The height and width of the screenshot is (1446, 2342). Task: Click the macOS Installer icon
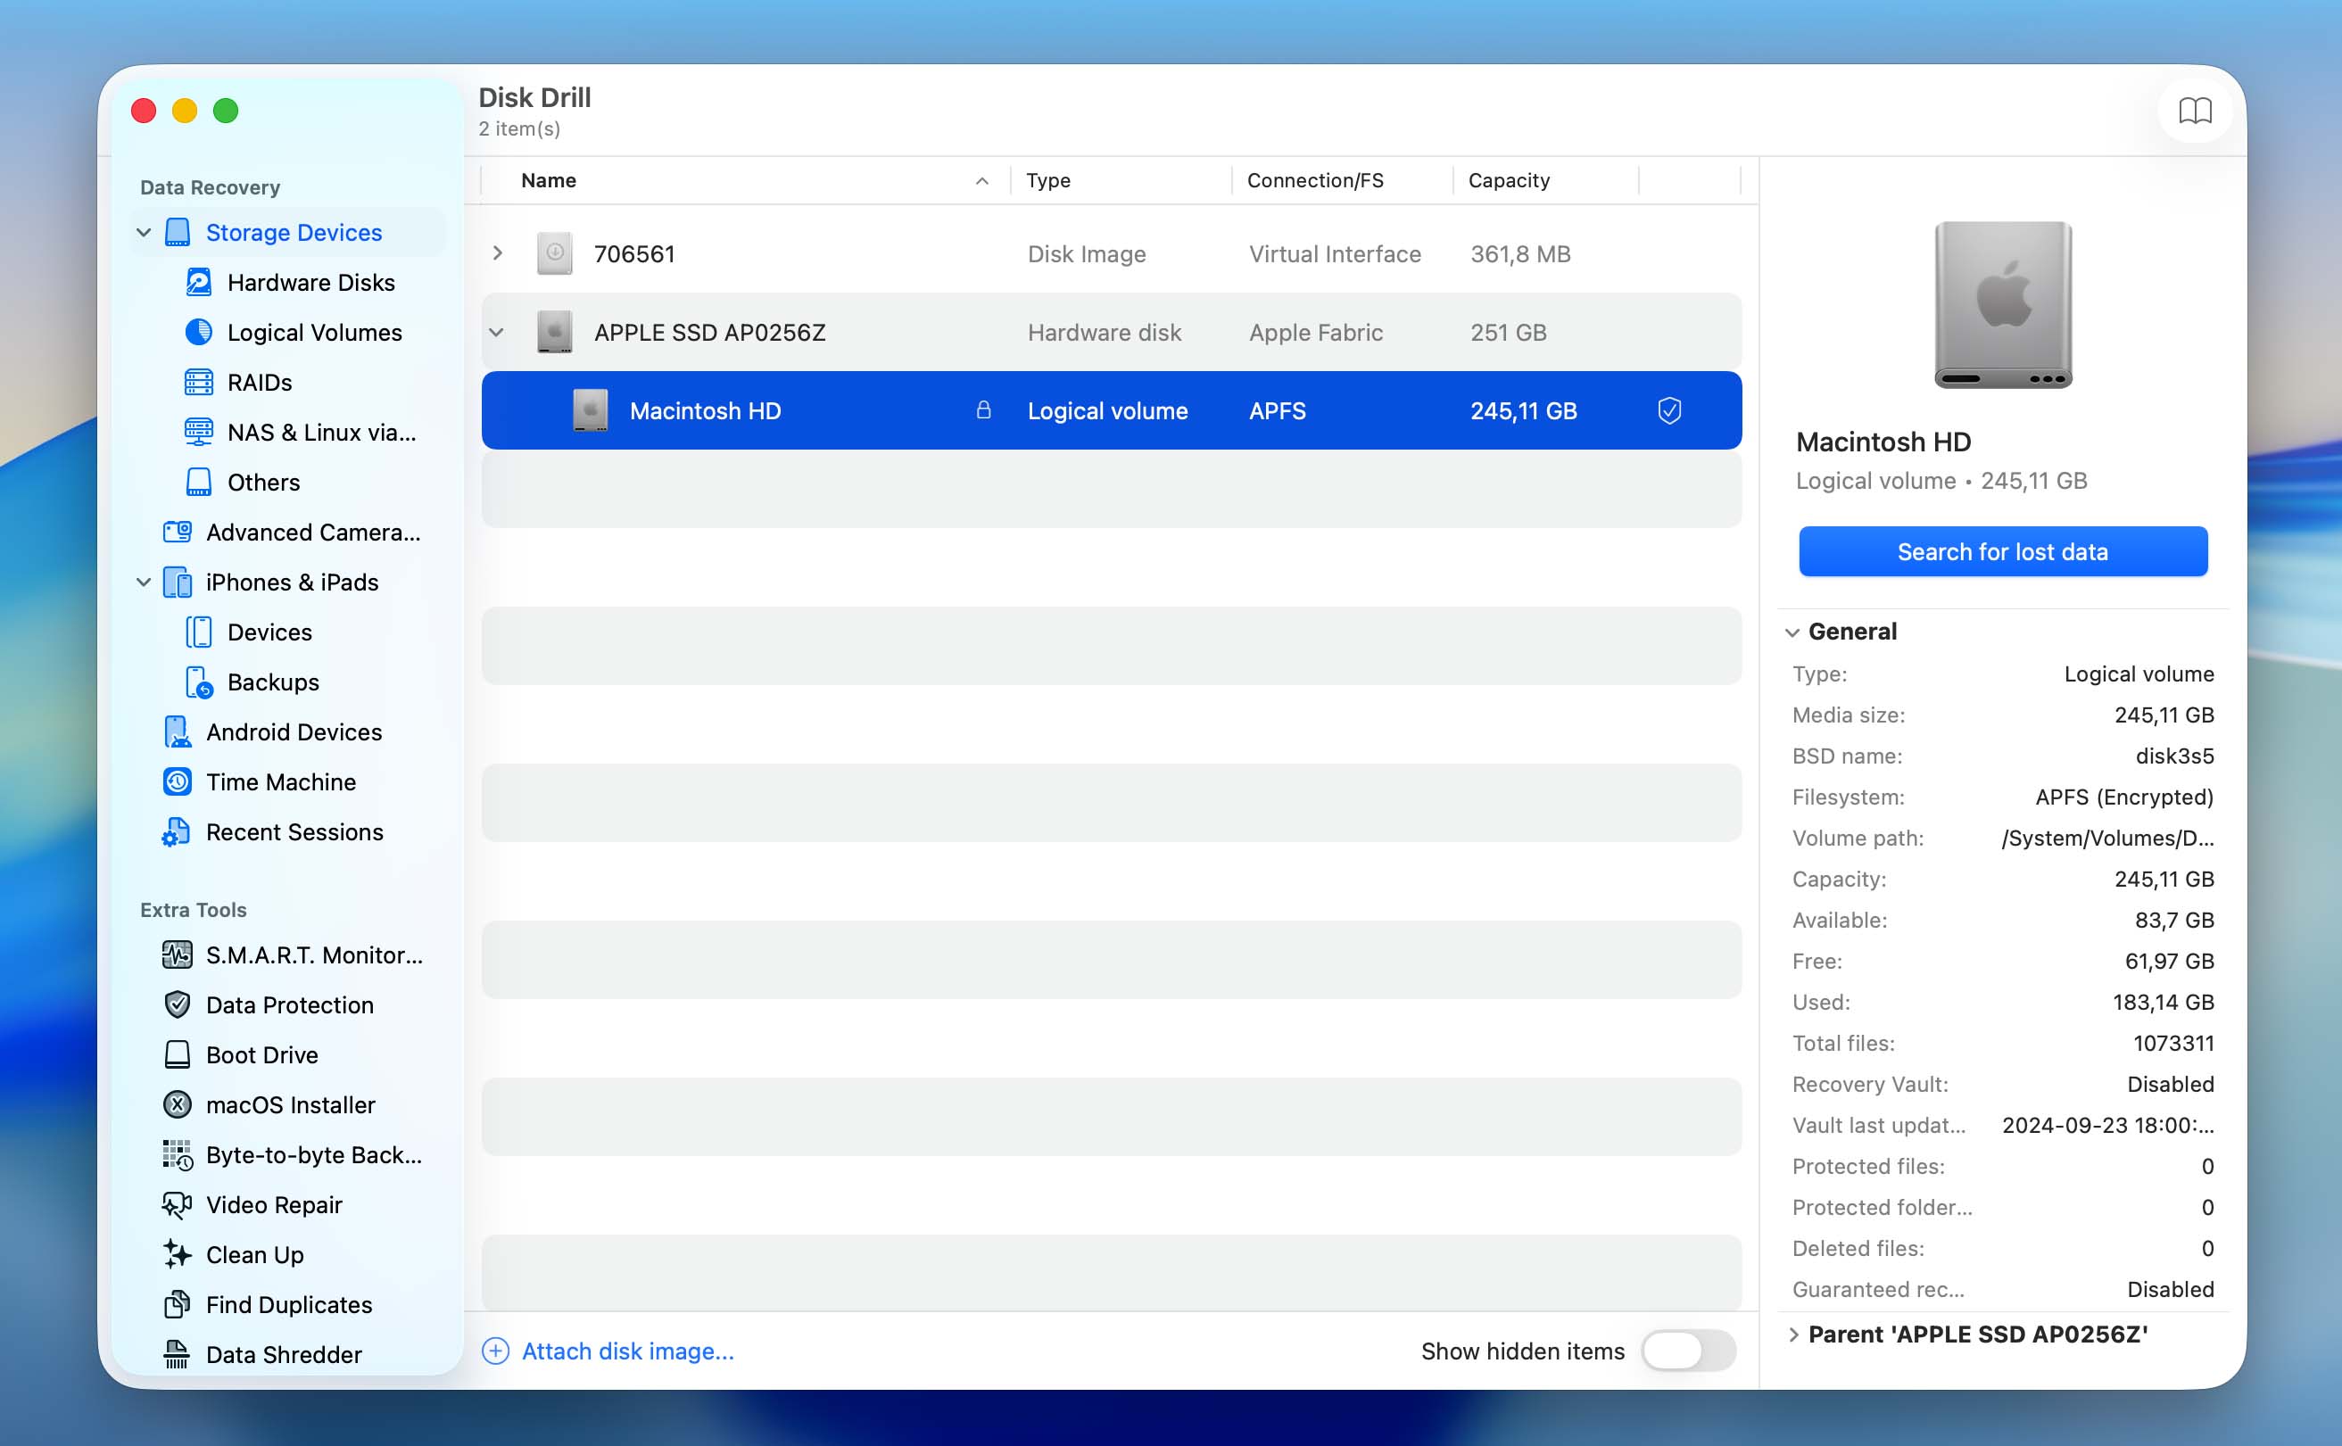pos(177,1104)
